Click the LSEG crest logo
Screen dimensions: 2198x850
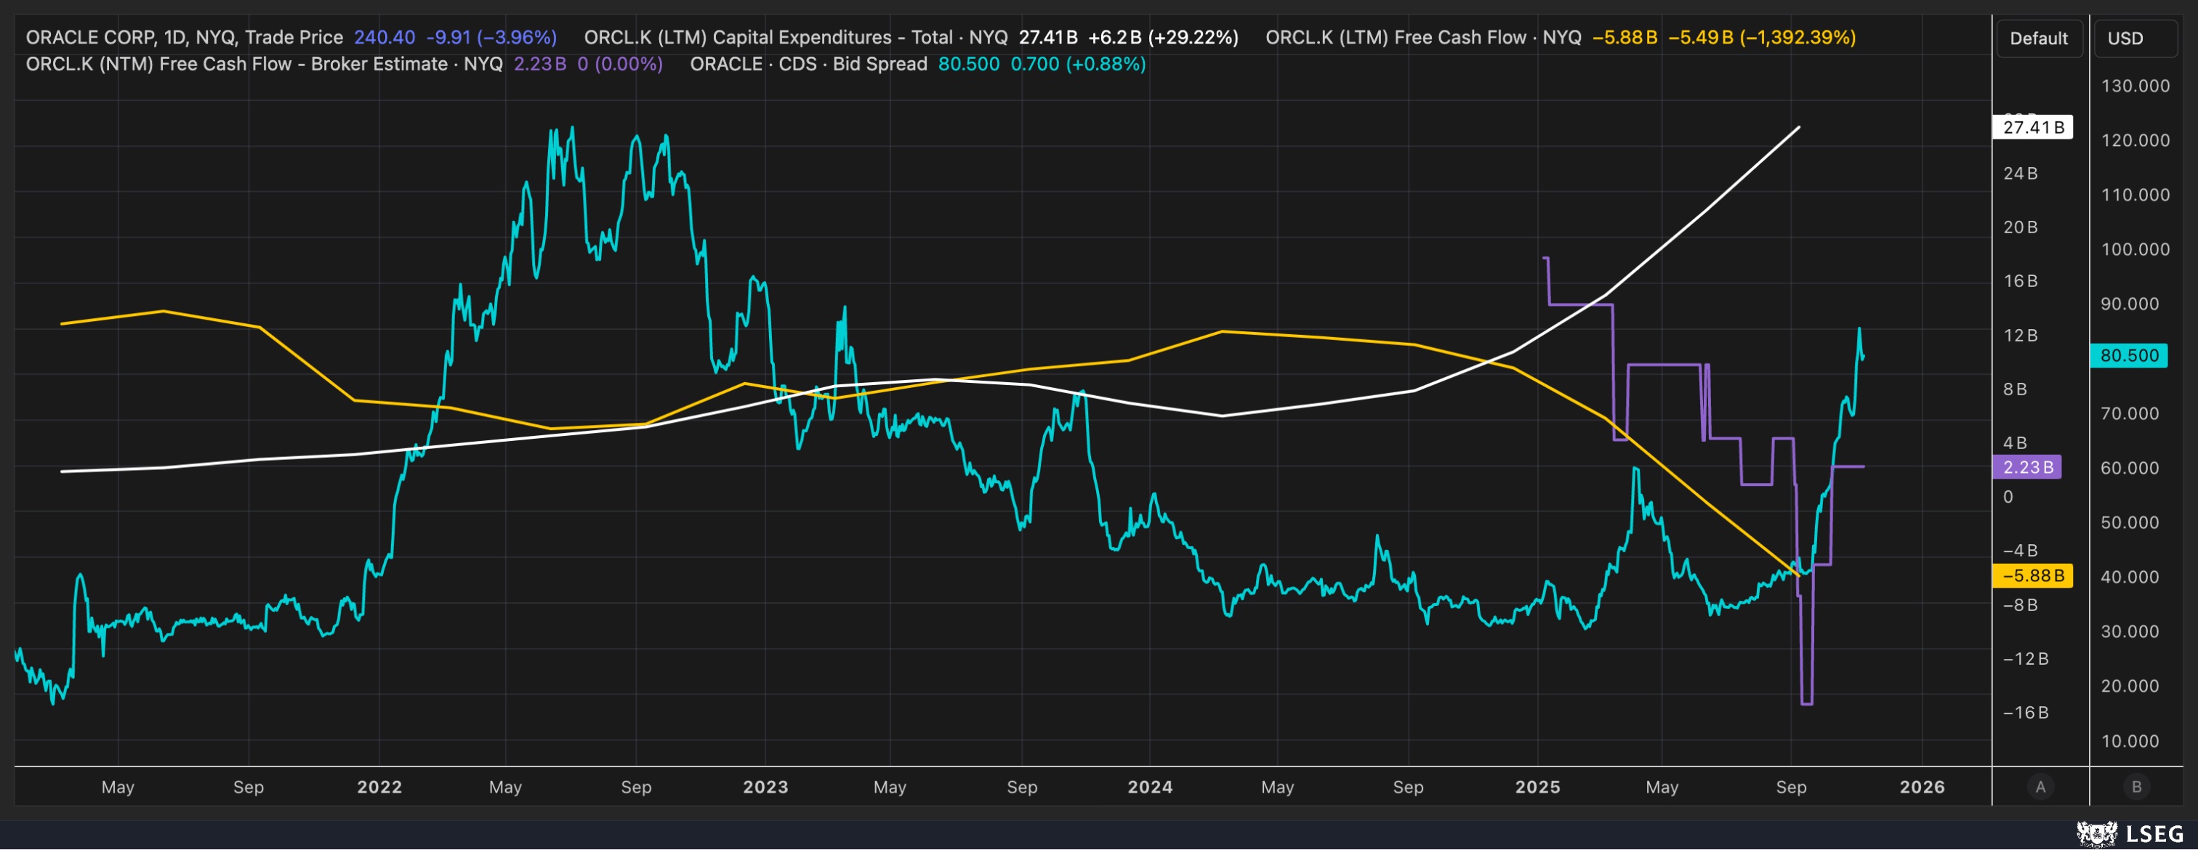point(2096,833)
